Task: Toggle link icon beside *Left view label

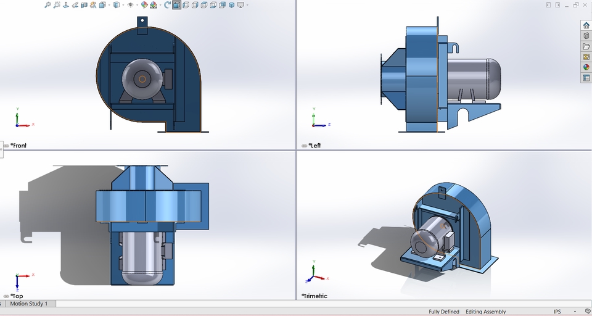Action: coord(304,146)
